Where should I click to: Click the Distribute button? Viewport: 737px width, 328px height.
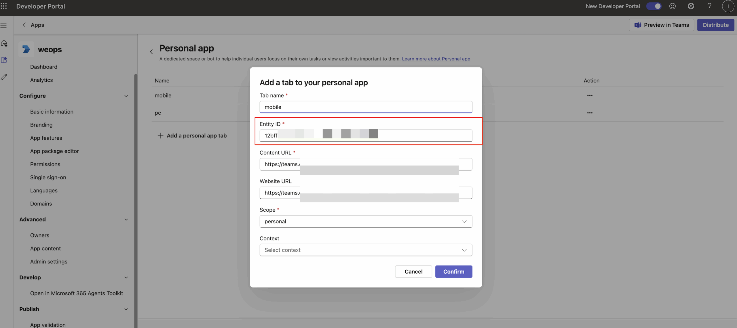715,25
